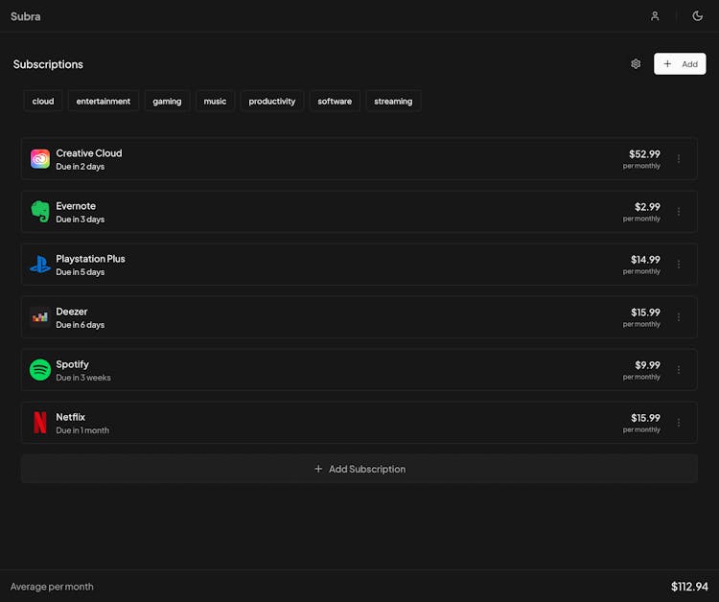Click the Spotify logo icon

point(39,370)
